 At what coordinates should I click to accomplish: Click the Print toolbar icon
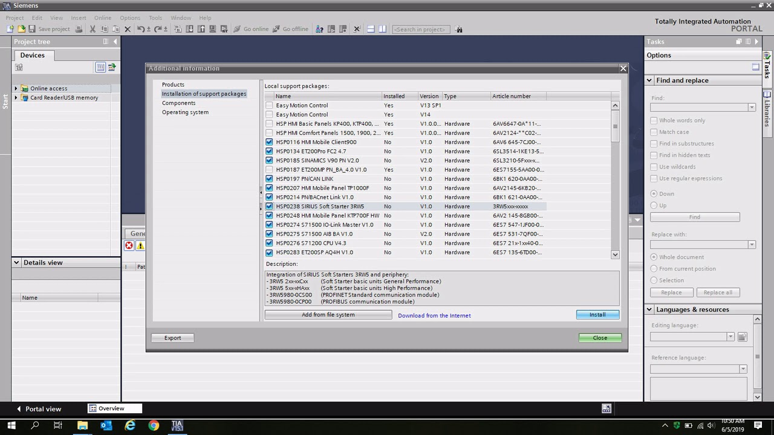[79, 28]
